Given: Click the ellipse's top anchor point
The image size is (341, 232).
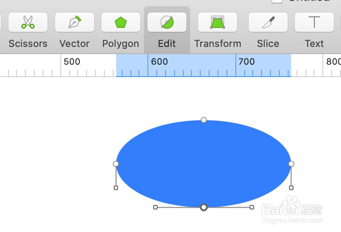Looking at the screenshot, I should 204,120.
